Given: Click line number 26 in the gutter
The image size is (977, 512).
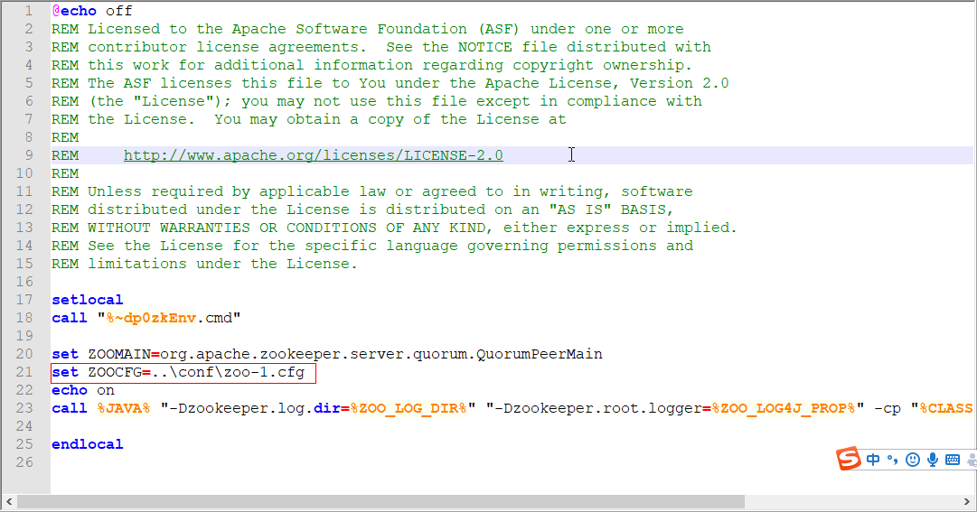Looking at the screenshot, I should [24, 462].
